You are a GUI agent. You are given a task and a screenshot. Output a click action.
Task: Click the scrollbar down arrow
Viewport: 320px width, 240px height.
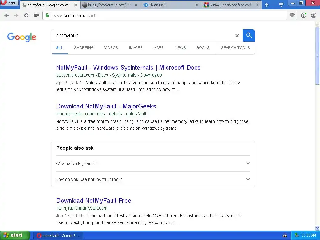317,228
